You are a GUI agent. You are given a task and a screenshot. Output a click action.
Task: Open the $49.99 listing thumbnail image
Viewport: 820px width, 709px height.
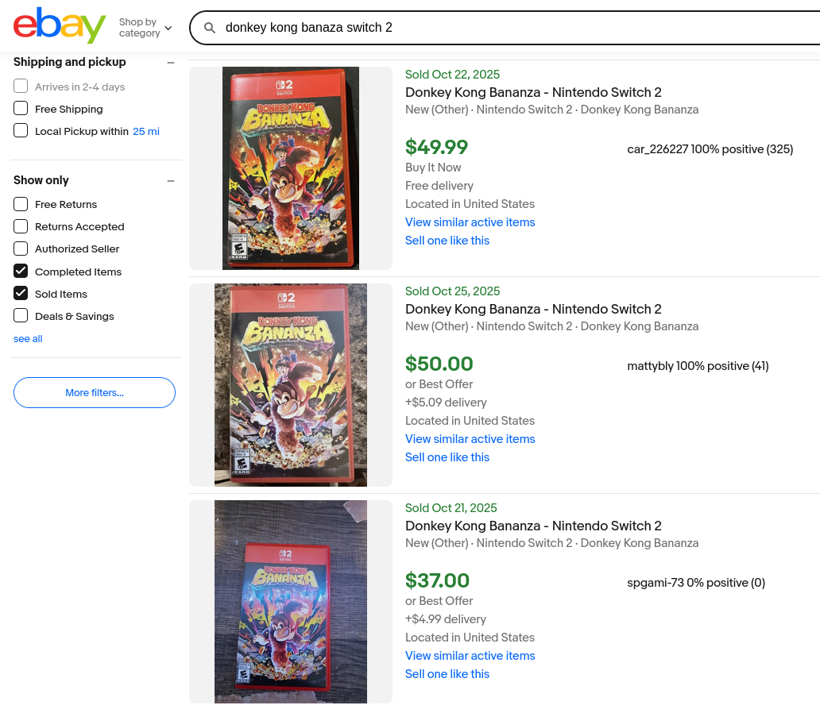(x=291, y=168)
